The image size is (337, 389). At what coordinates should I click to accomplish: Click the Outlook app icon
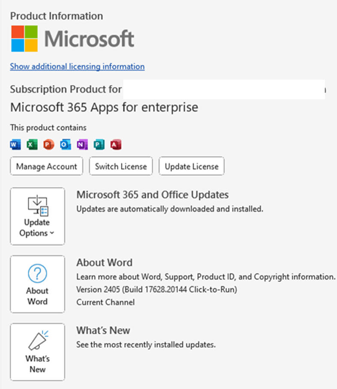pyautogui.click(x=65, y=145)
